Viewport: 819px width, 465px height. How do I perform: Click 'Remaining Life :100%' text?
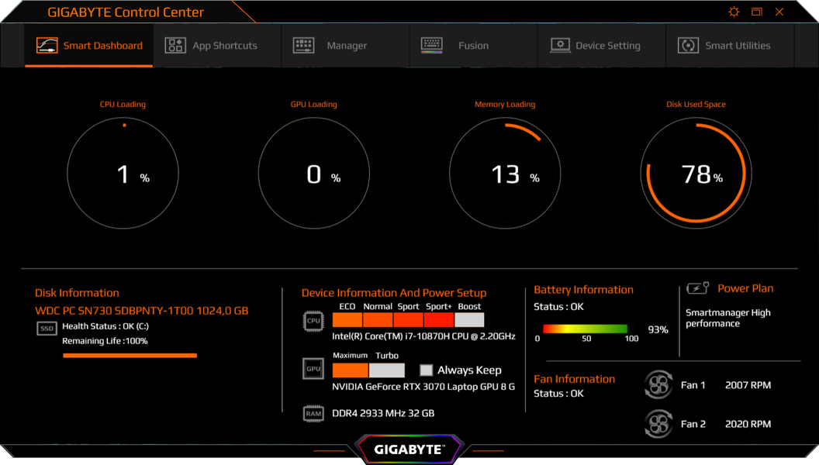(105, 341)
